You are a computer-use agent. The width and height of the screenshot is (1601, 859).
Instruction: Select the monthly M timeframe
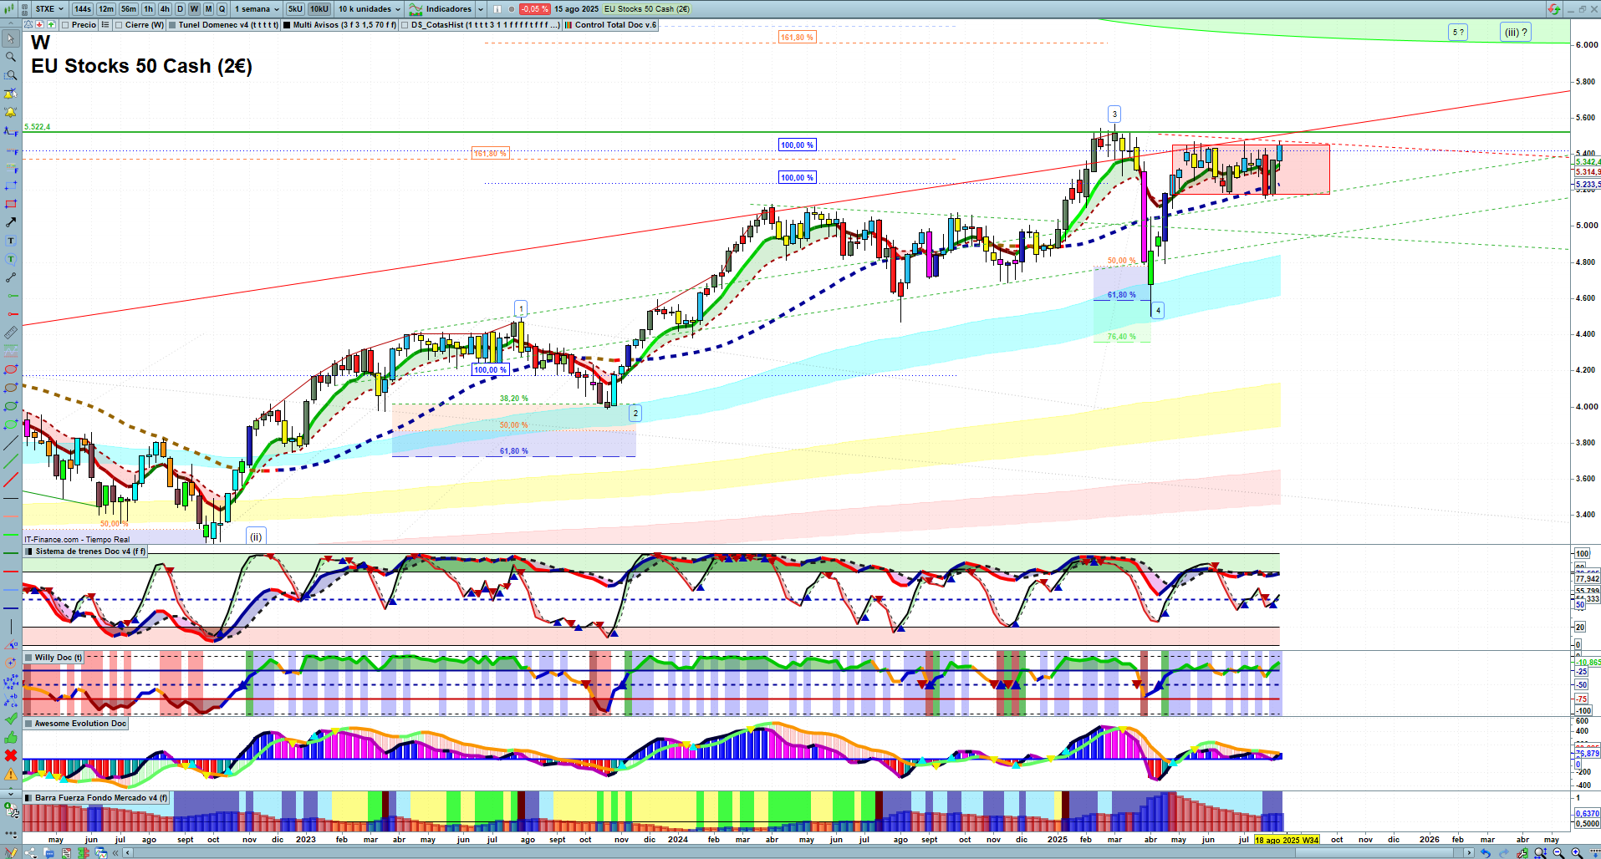click(x=208, y=9)
